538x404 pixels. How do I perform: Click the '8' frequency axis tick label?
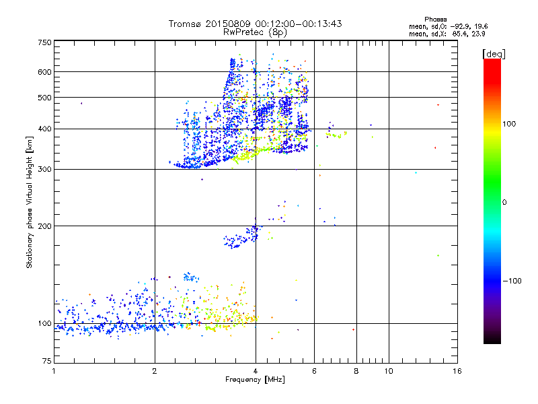coord(356,371)
